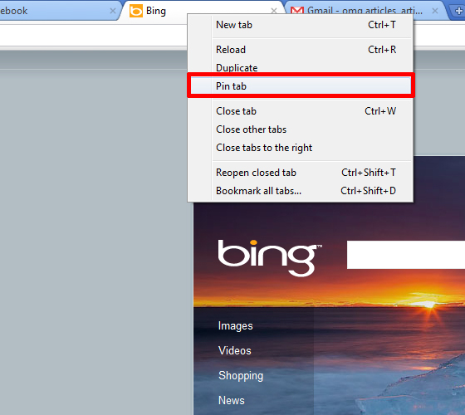Click the Bing favicon on the tab
The height and width of the screenshot is (415, 465).
pos(136,11)
